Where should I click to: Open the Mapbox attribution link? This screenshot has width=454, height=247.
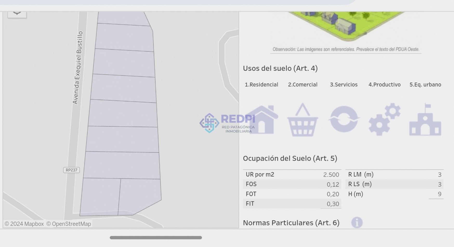coord(24,224)
